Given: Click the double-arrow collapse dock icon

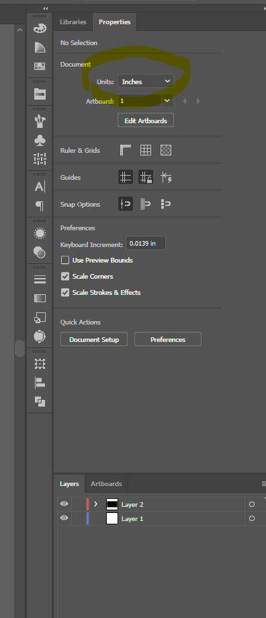Looking at the screenshot, I should (x=46, y=8).
